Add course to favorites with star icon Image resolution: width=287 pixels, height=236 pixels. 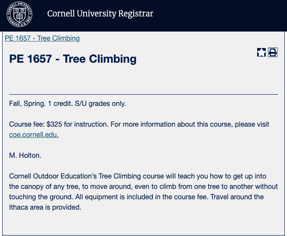[x=261, y=52]
